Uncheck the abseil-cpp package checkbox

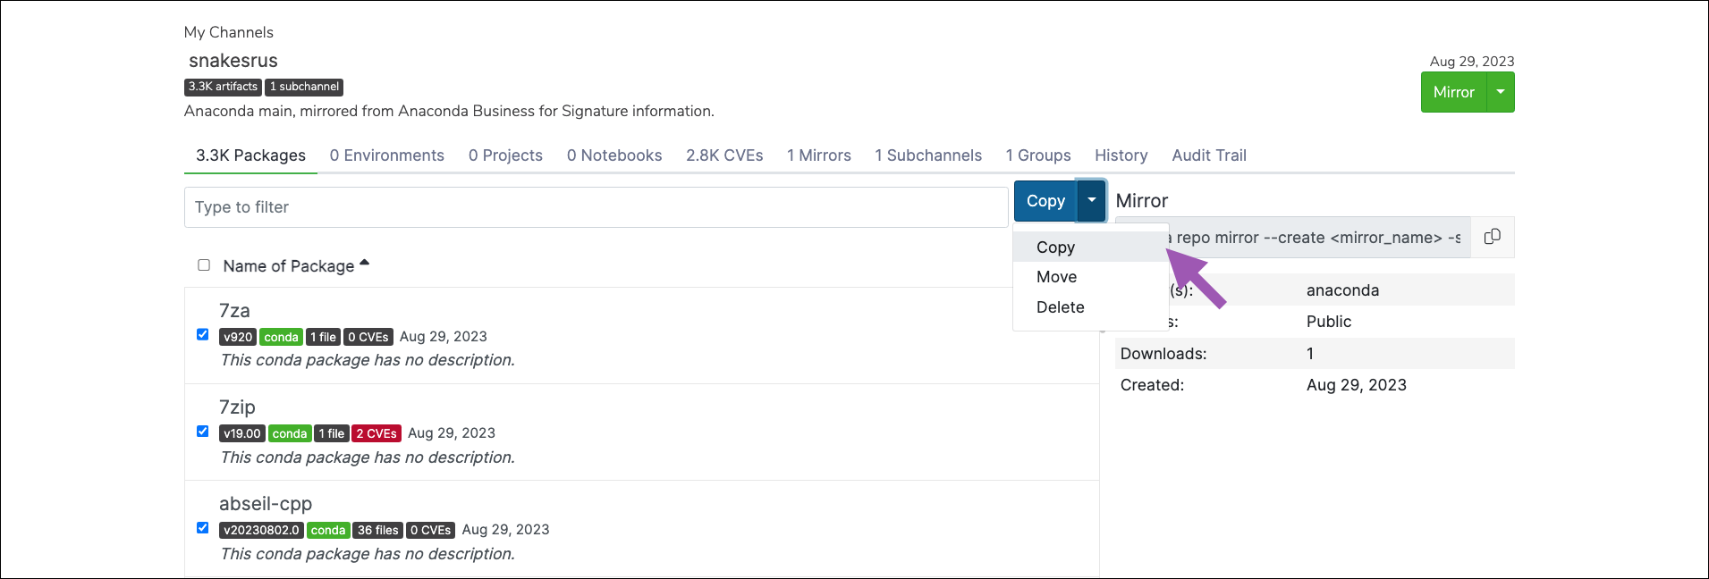tap(203, 527)
